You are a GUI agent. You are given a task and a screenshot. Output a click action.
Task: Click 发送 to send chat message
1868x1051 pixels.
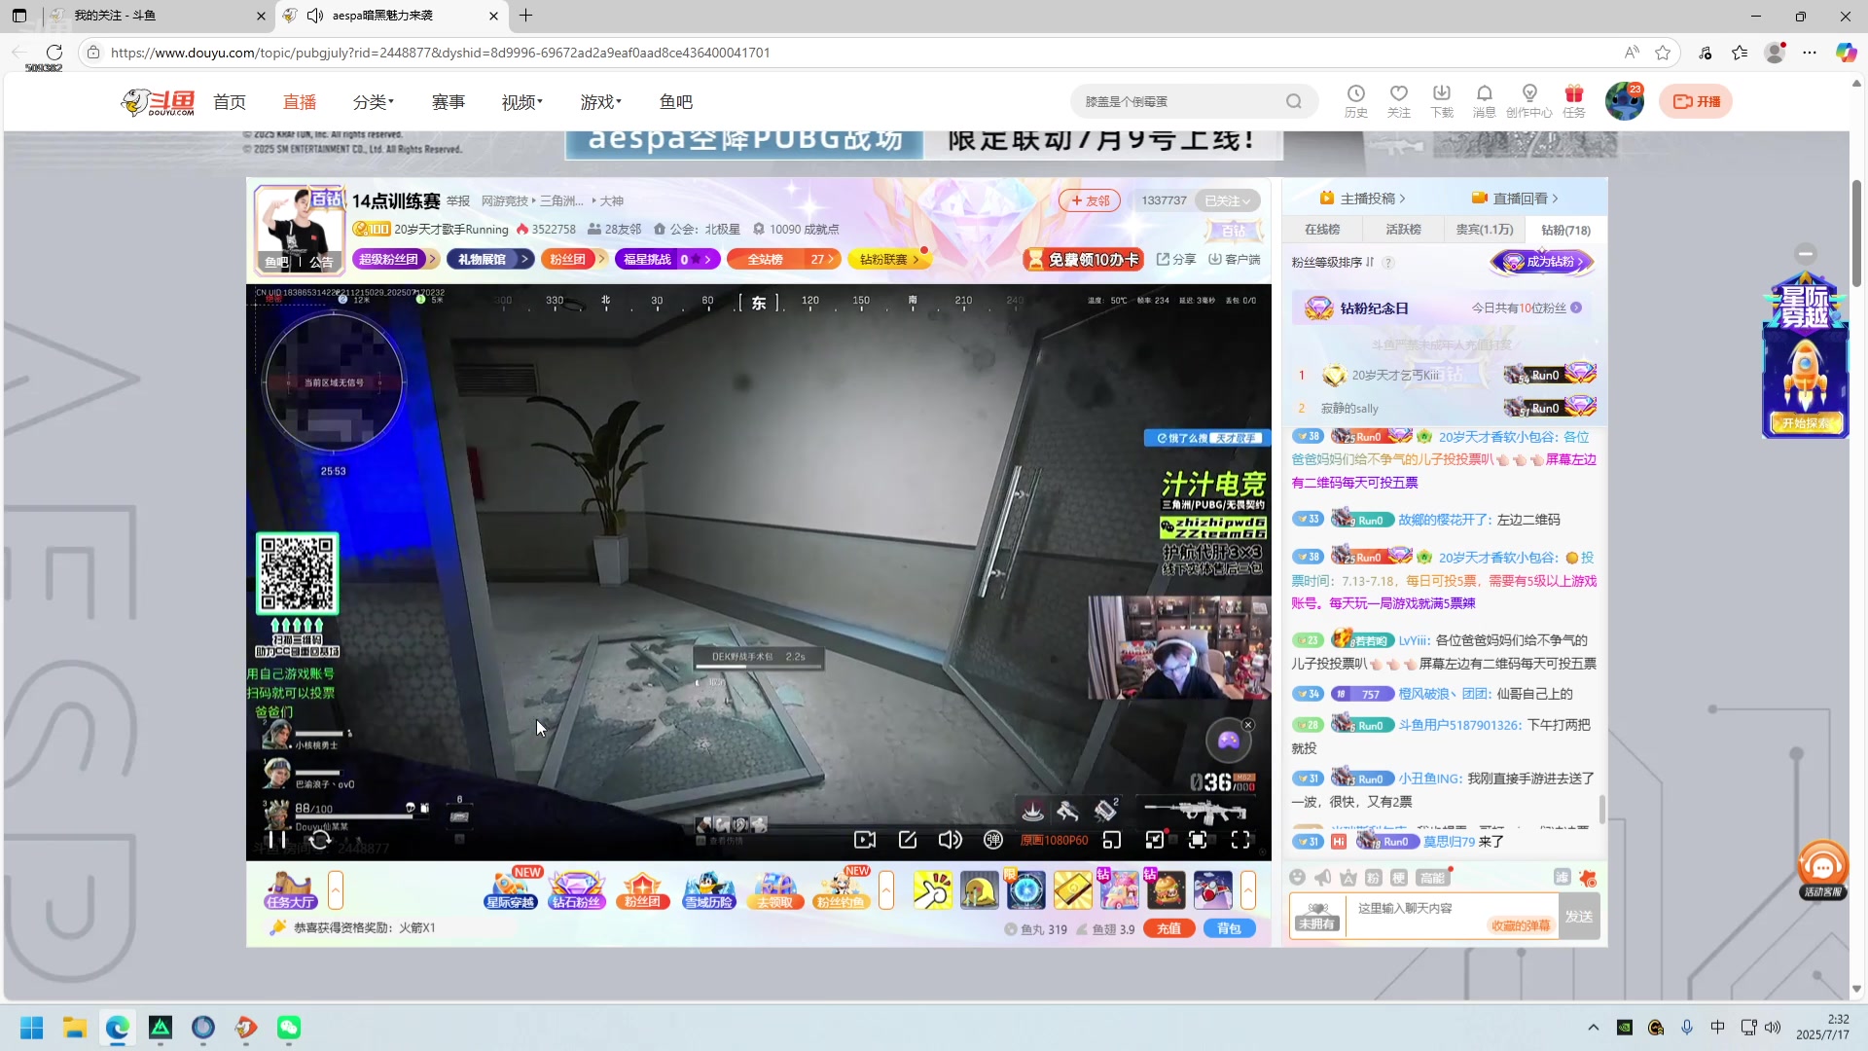[1578, 917]
